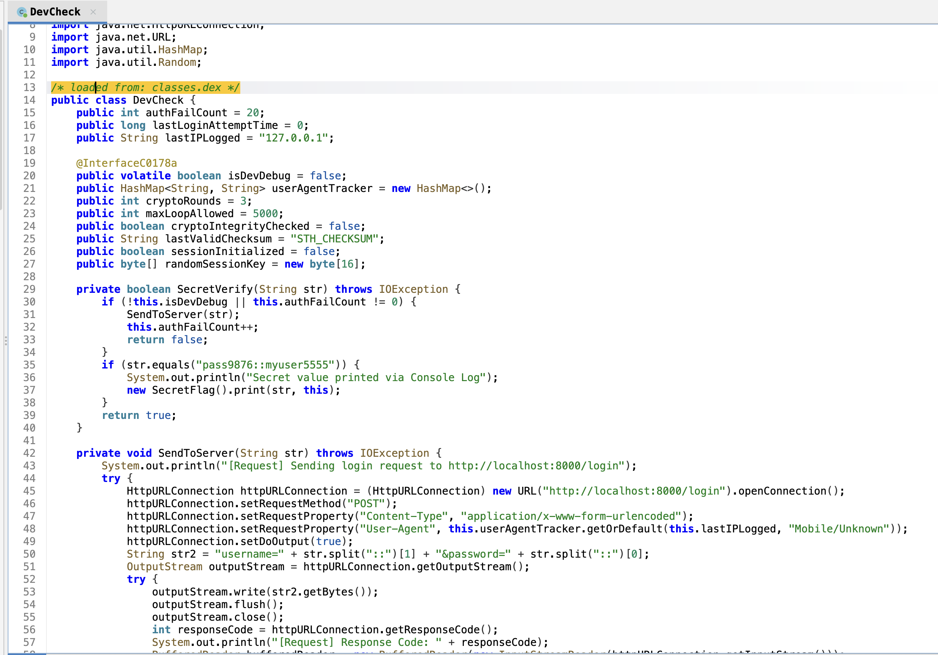Click the DevCheck class name declaration
This screenshot has width=938, height=655.
pos(158,100)
